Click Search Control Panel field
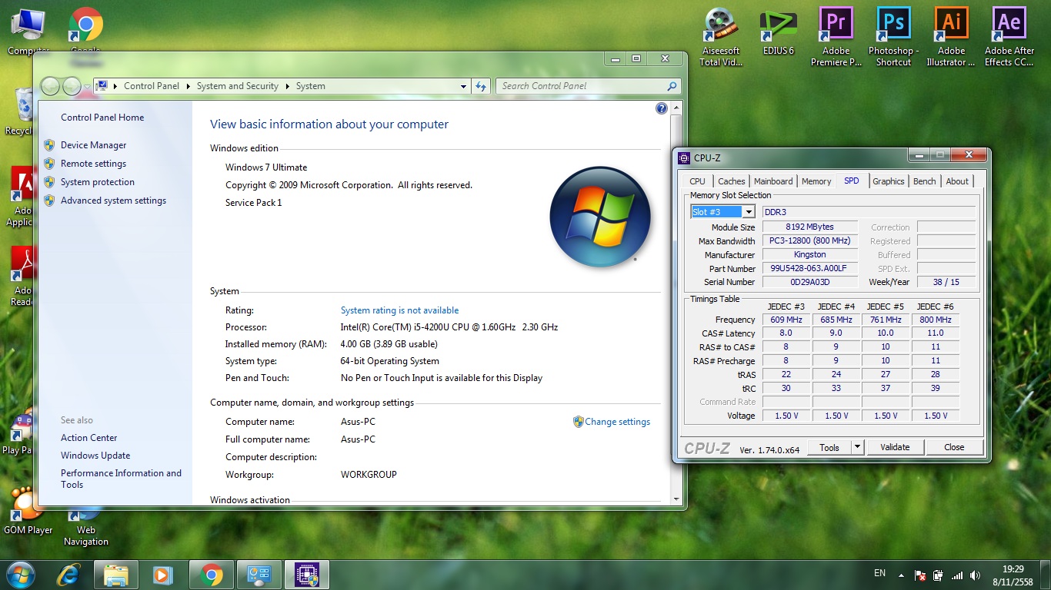 click(x=581, y=86)
